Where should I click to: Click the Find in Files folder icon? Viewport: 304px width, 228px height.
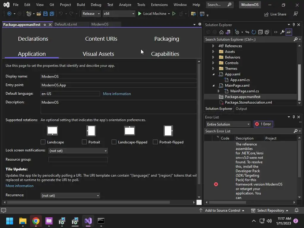(x=193, y=14)
